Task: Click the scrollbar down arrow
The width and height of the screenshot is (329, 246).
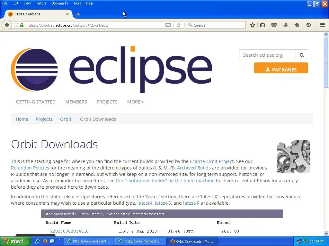Action: pyautogui.click(x=326, y=234)
